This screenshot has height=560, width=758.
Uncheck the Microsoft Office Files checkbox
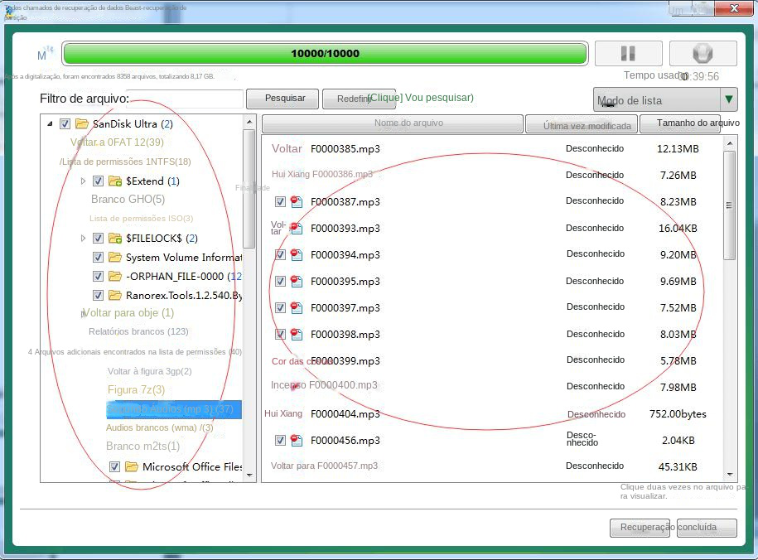click(x=114, y=466)
